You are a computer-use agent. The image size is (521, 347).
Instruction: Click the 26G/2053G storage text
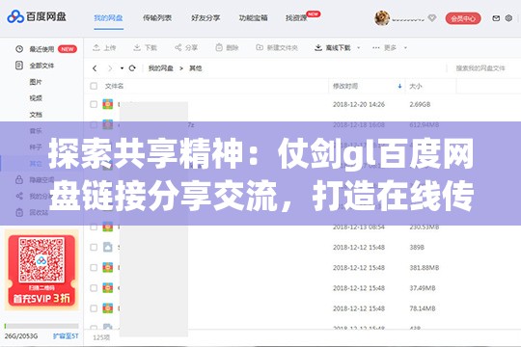point(21,336)
